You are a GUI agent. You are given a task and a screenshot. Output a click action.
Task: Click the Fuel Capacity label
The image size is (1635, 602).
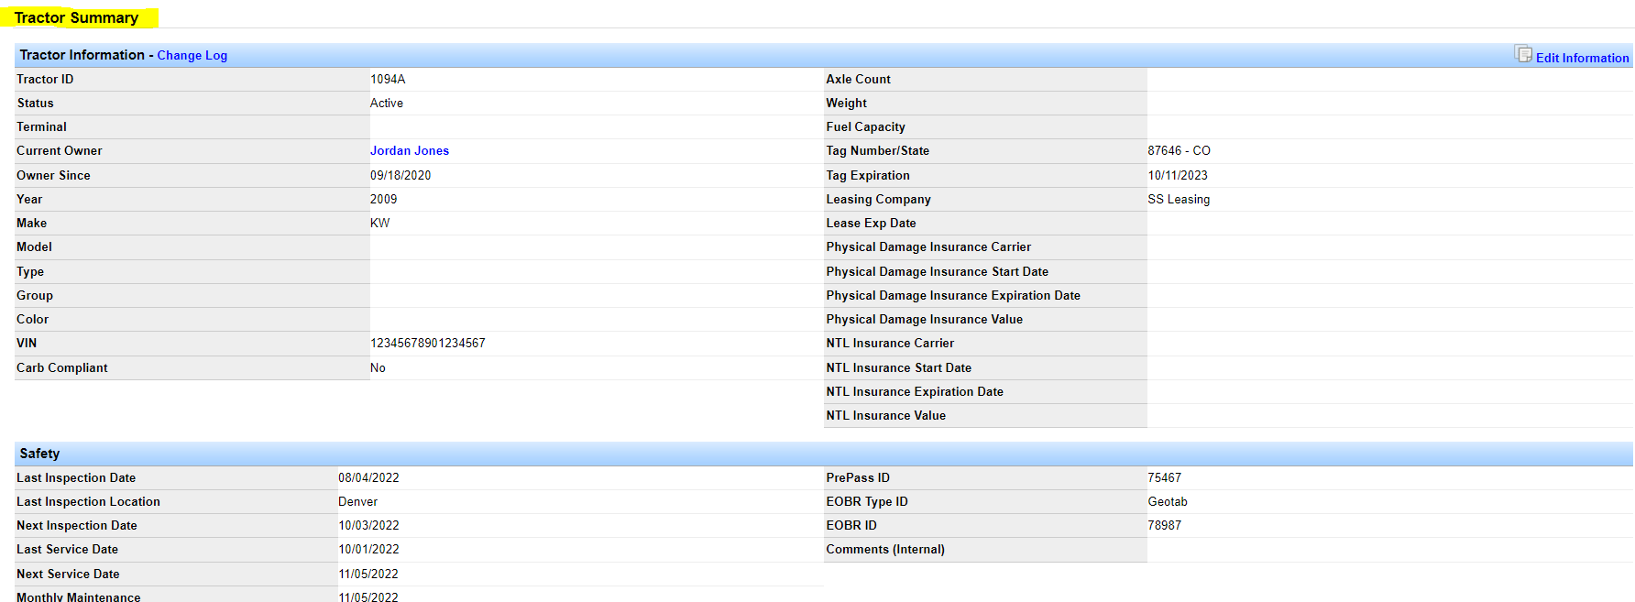(x=865, y=127)
